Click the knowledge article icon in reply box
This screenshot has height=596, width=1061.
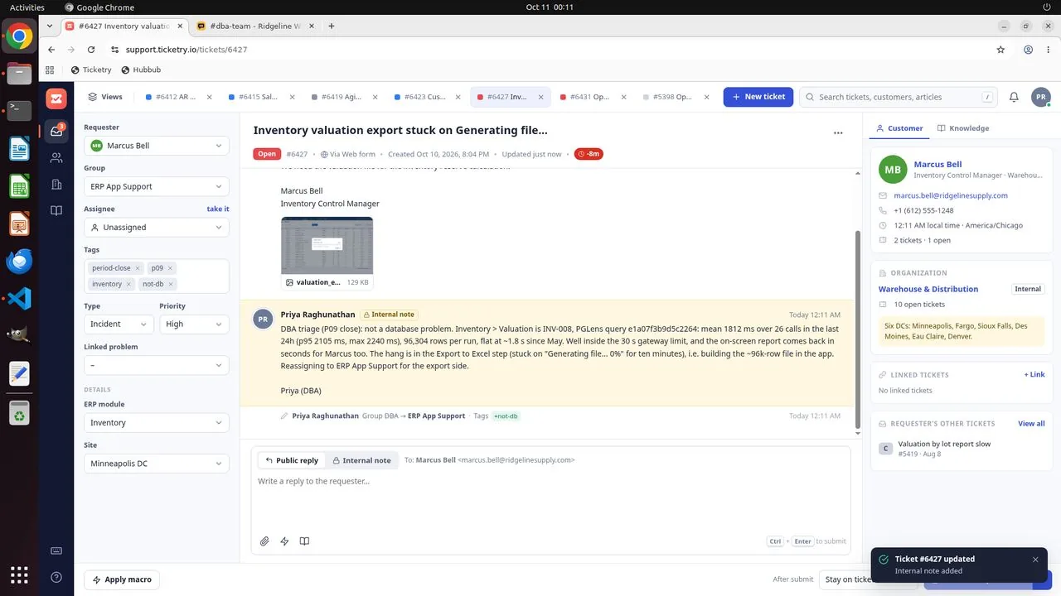(304, 541)
